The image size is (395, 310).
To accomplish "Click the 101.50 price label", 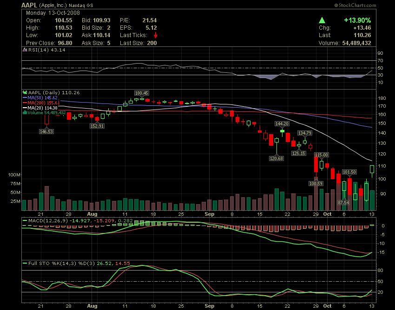I will point(349,172).
